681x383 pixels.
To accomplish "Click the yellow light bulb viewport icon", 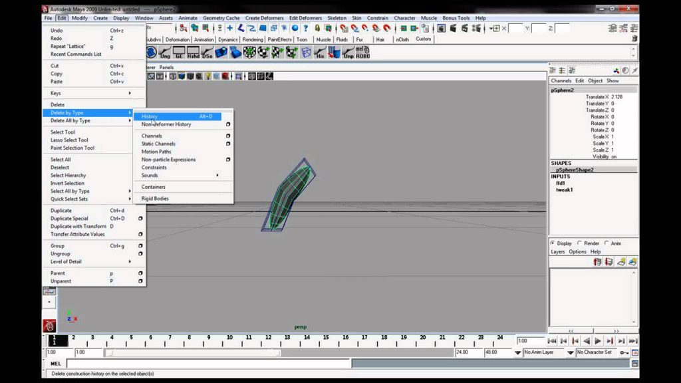I will [x=208, y=76].
